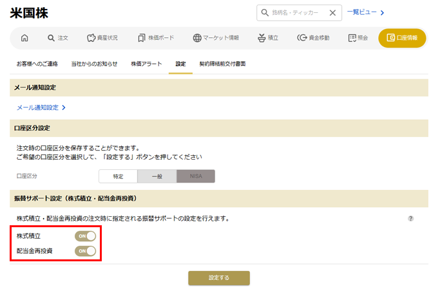This screenshot has height=298, width=438.
Task: Select the 設定 tab
Action: coord(180,64)
